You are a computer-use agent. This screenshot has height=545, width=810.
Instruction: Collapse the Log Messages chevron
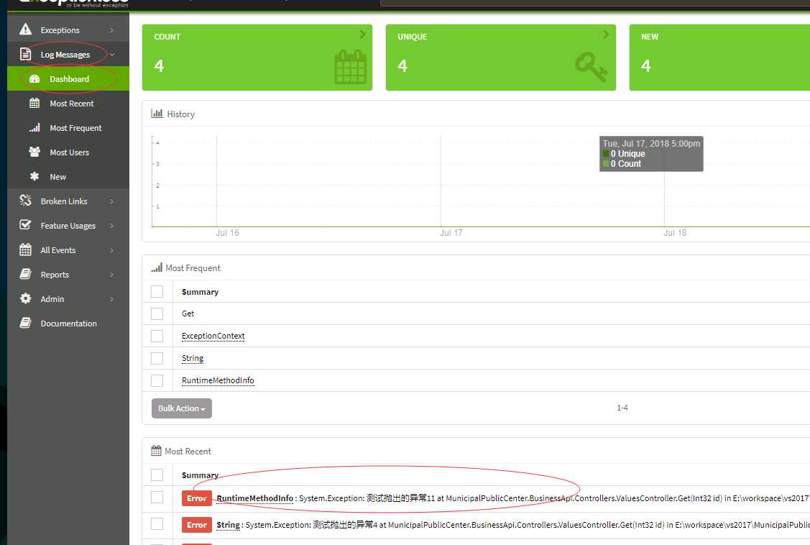(x=111, y=54)
